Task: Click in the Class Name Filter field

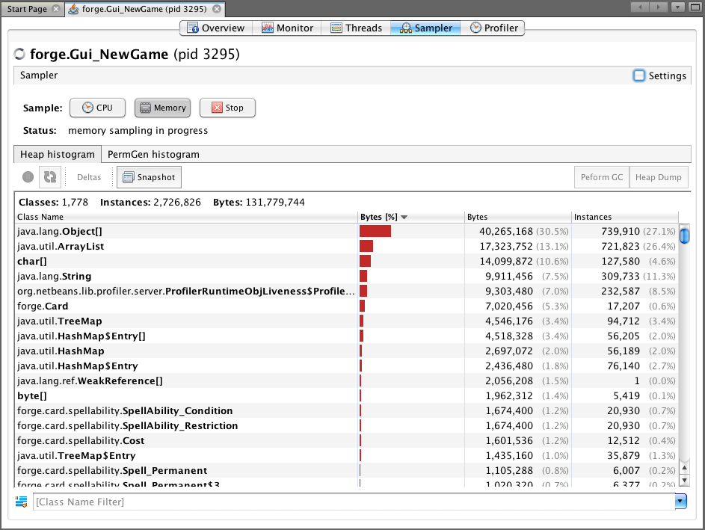Action: (x=351, y=502)
